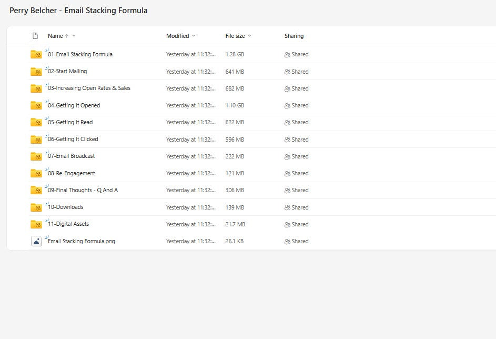Image resolution: width=496 pixels, height=339 pixels.
Task: Click the 682 MB file size cell
Action: tap(235, 88)
